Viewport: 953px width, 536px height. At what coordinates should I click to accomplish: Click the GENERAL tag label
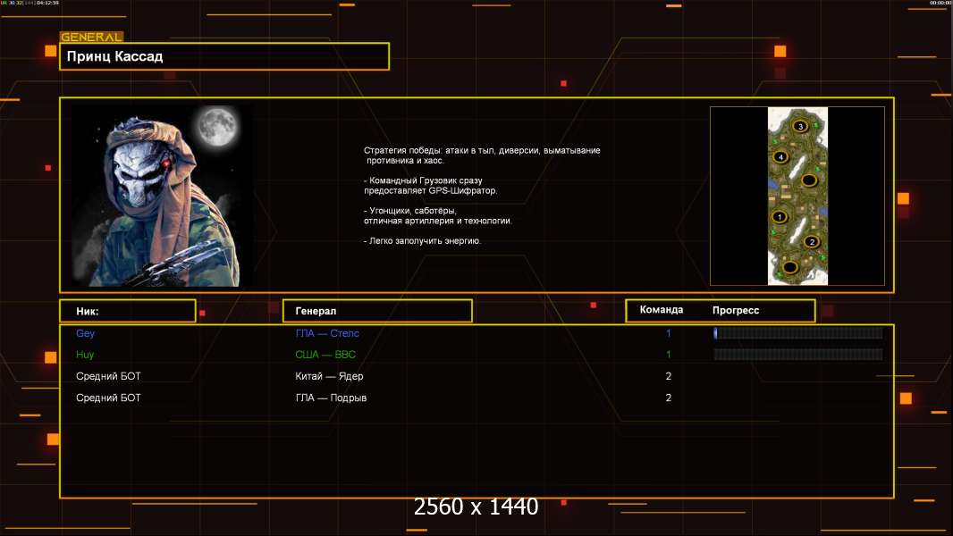tap(92, 37)
